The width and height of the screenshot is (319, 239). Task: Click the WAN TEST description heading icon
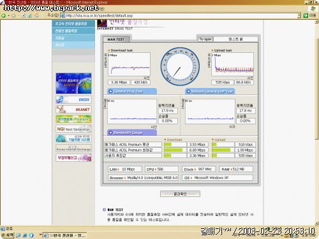105,210
